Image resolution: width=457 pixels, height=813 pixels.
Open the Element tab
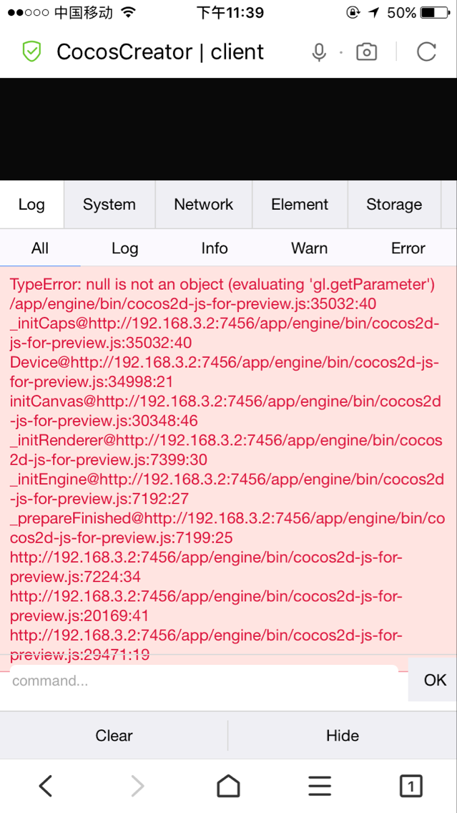pyautogui.click(x=300, y=205)
